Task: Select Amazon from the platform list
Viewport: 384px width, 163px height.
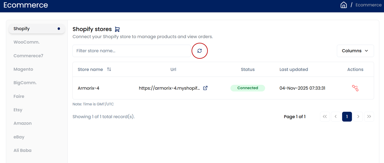Action: click(23, 123)
